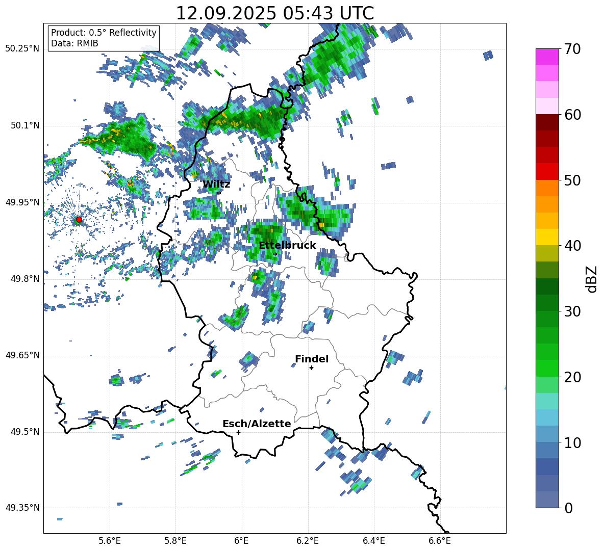Click the top magenta colorbar segment below 70
604x551 pixels.
pyautogui.click(x=547, y=57)
